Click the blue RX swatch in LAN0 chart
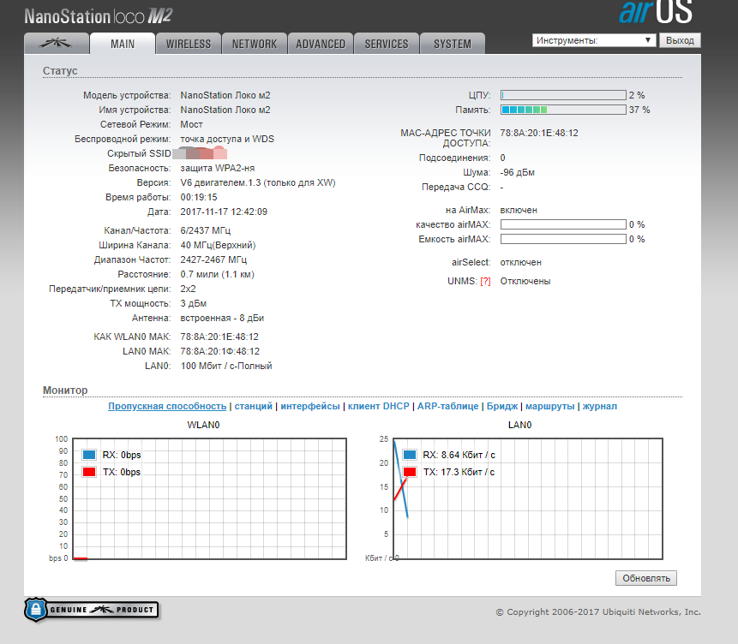The height and width of the screenshot is (644, 738). click(x=410, y=455)
